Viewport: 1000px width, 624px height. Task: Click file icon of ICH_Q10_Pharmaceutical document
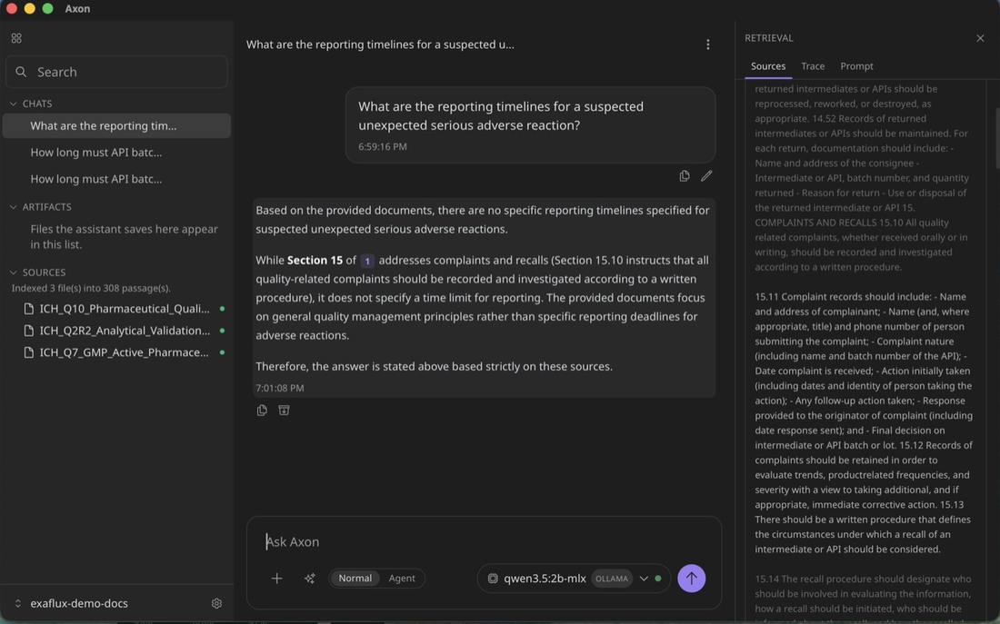click(x=29, y=309)
